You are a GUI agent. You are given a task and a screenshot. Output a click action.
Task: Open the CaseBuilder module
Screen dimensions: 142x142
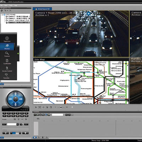tap(7, 61)
